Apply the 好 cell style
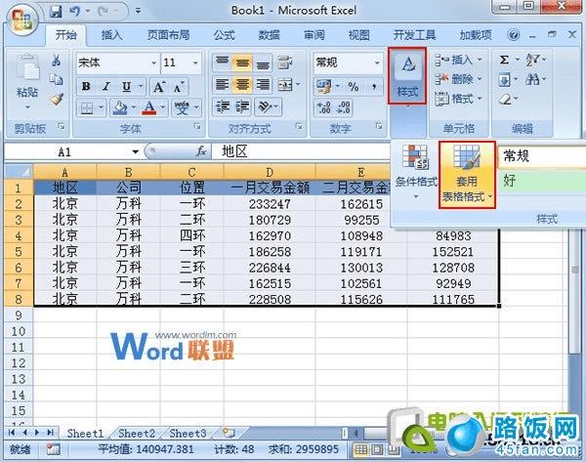The width and height of the screenshot is (586, 462). [x=542, y=181]
